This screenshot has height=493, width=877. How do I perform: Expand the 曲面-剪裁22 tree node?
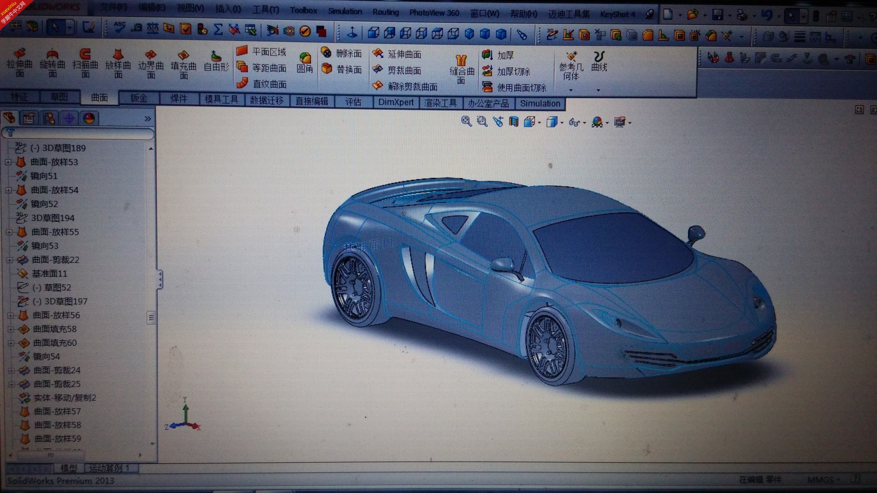tap(9, 260)
